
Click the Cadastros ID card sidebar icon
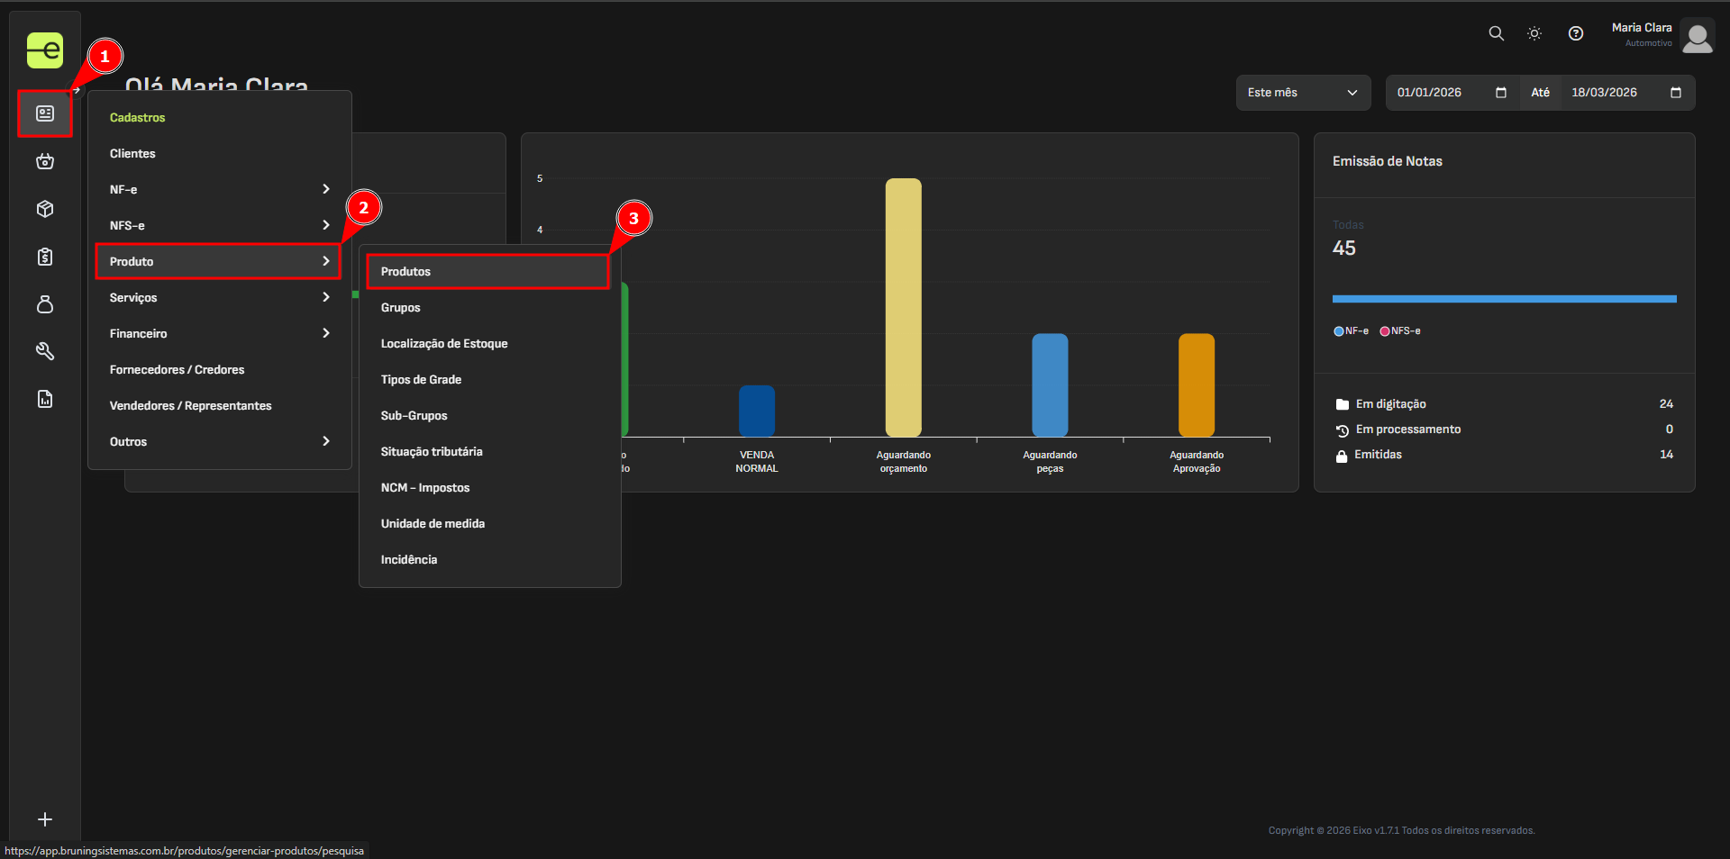point(45,113)
